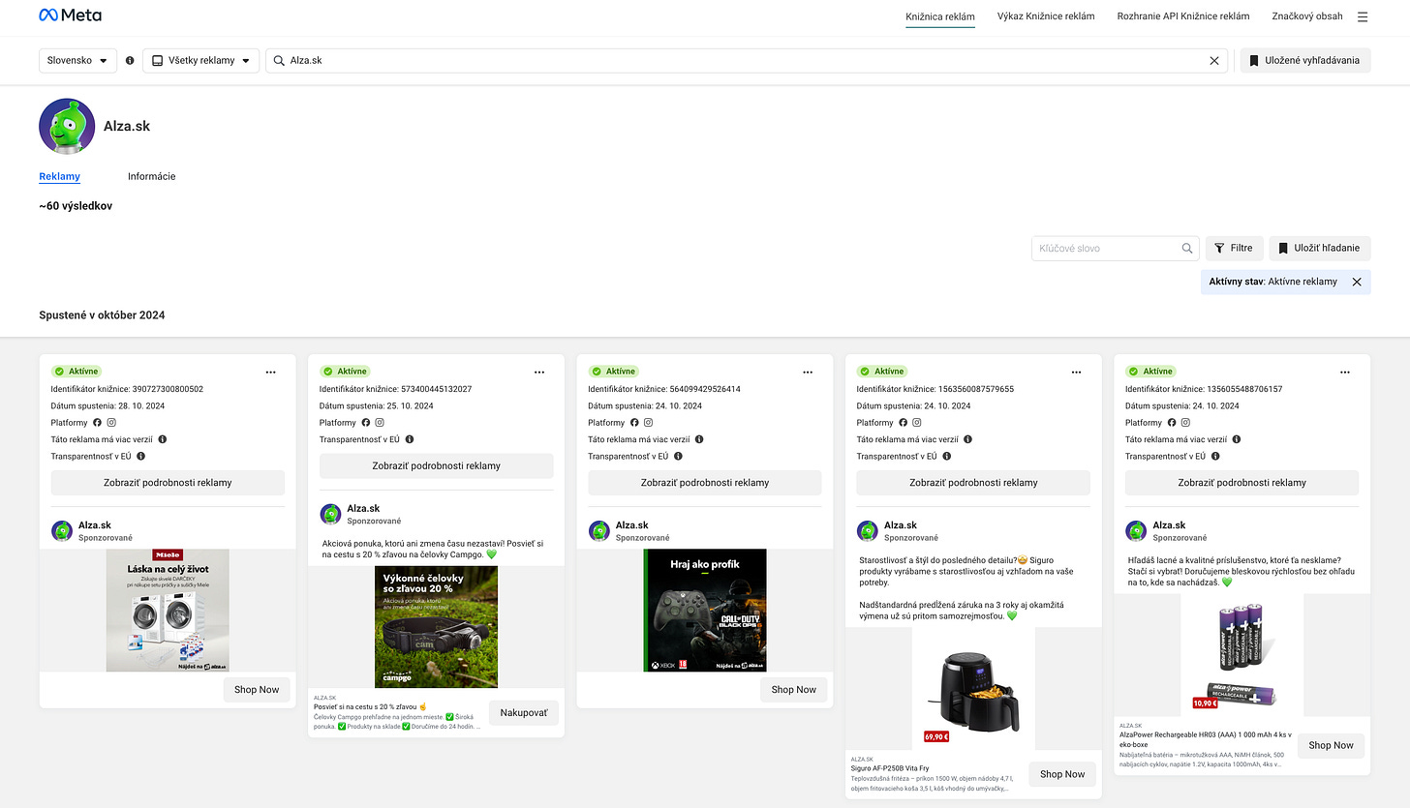The image size is (1410, 808).
Task: Open the AlzaPower batteries product image
Action: point(1242,655)
